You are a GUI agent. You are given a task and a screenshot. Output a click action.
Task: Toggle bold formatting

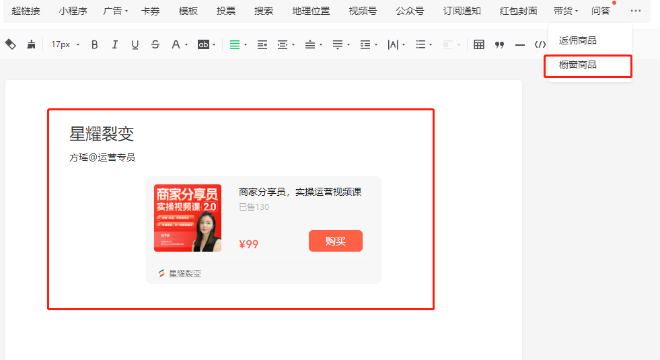tap(95, 44)
